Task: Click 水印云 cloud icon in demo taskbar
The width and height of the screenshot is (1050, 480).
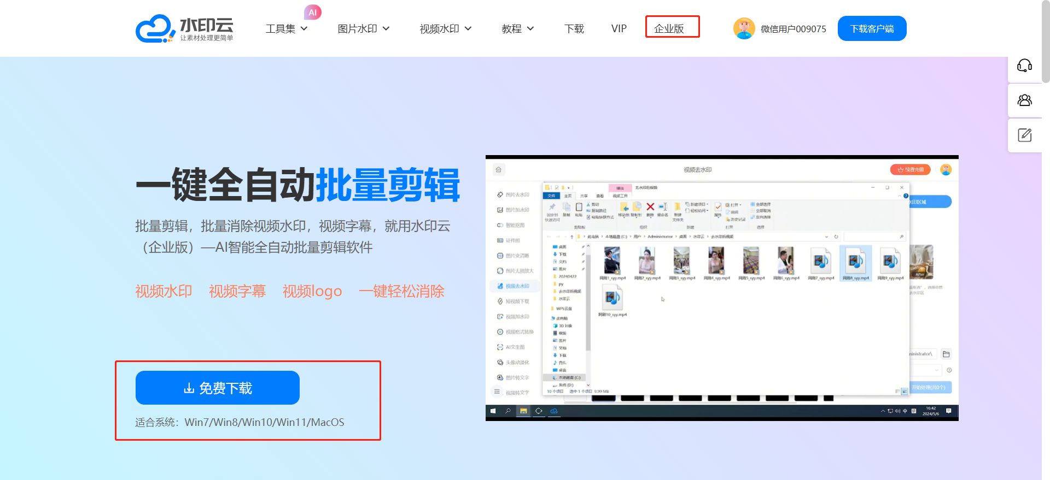Action: pos(554,411)
